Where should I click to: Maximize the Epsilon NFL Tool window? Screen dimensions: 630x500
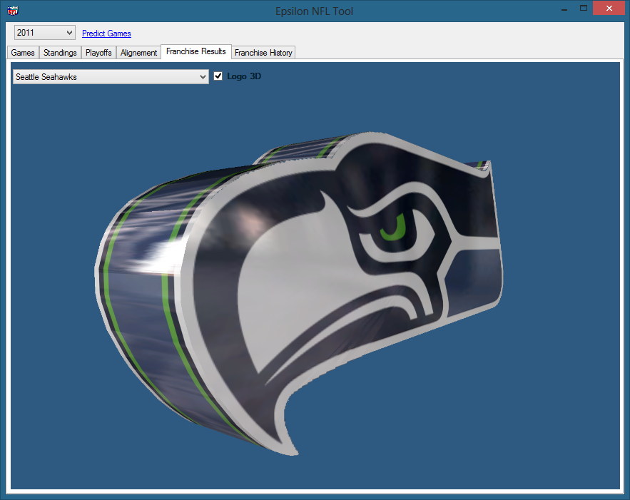click(584, 9)
